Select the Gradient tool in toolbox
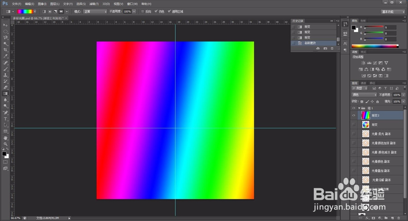This screenshot has height=221, width=408. tap(5, 94)
